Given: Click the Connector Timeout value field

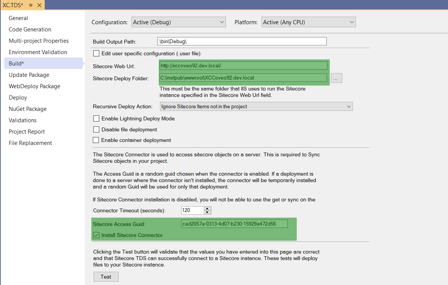Looking at the screenshot, I should click(193, 210).
